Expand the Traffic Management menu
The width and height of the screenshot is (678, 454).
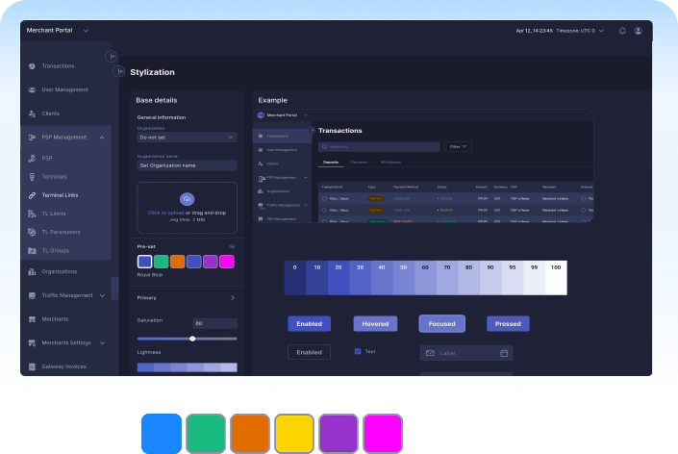click(x=103, y=295)
